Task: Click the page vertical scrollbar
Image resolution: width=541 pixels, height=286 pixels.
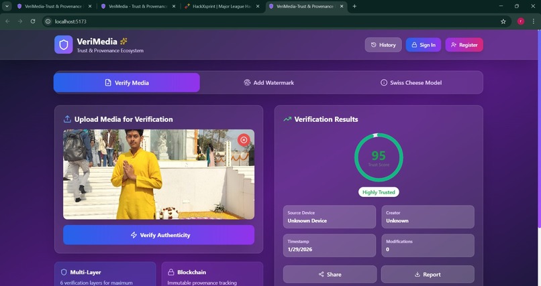Action: tap(539, 128)
